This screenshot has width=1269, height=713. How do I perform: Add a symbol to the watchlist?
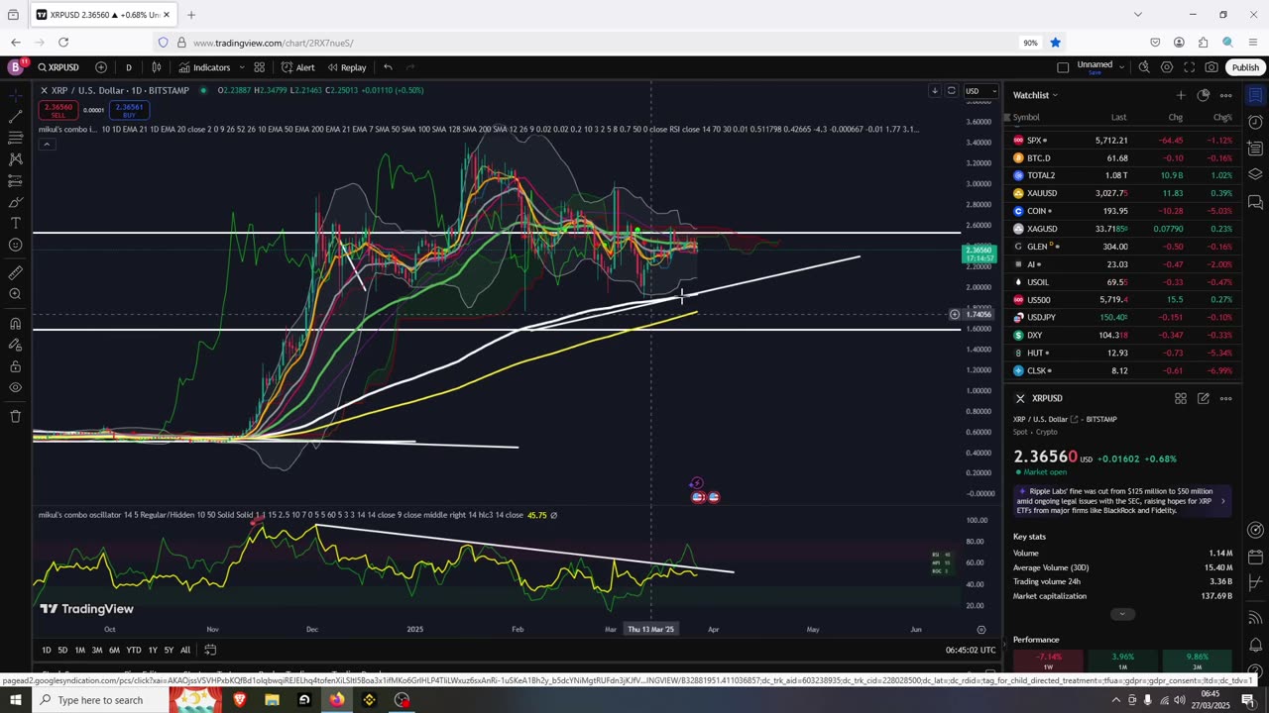1180,95
